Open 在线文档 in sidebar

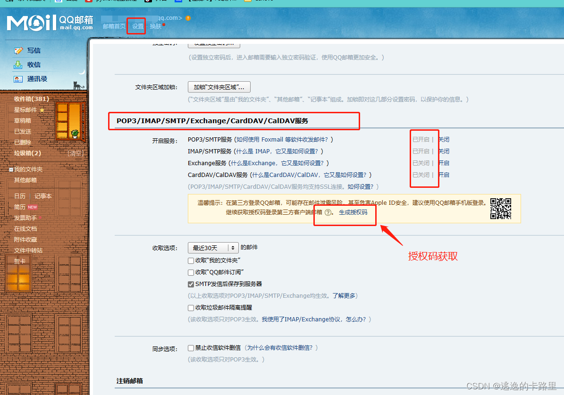(x=25, y=229)
